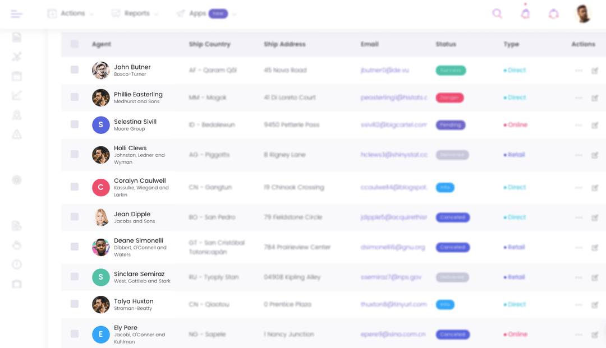Expand the Apps dropdown menu
Image resolution: width=606 pixels, height=348 pixels.
(x=206, y=13)
